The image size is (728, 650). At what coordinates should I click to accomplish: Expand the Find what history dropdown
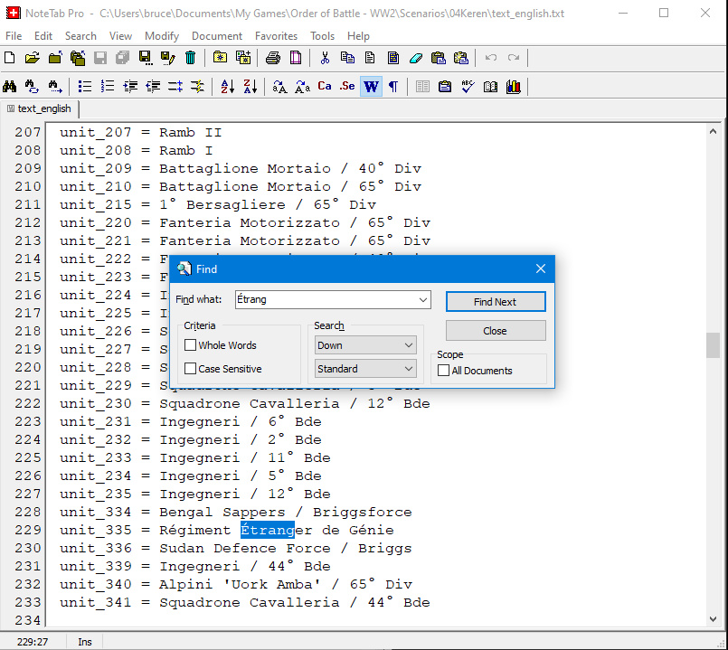pos(422,300)
